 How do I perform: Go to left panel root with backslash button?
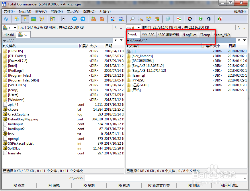point(116,27)
